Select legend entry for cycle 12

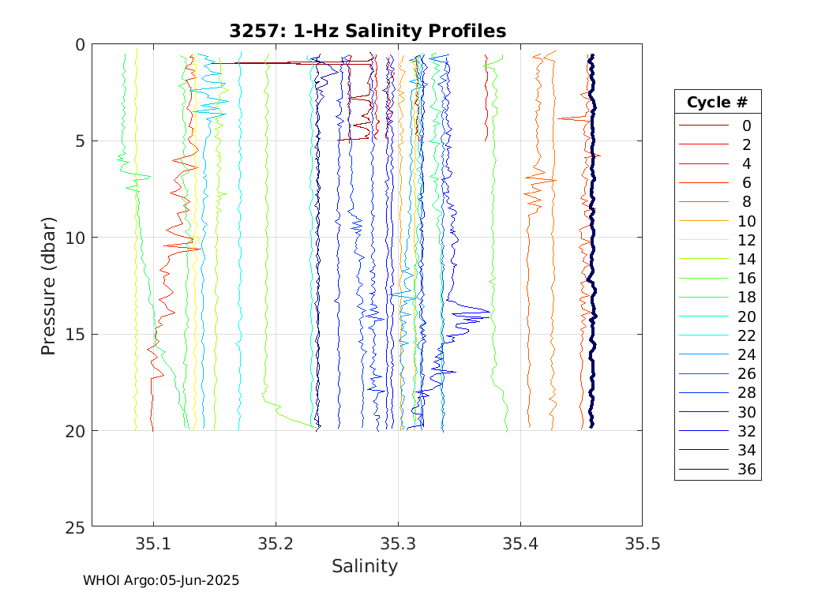coord(718,240)
